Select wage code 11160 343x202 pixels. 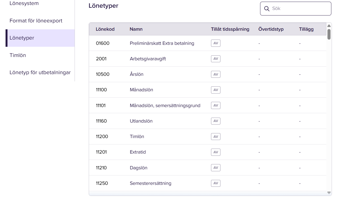[101, 121]
